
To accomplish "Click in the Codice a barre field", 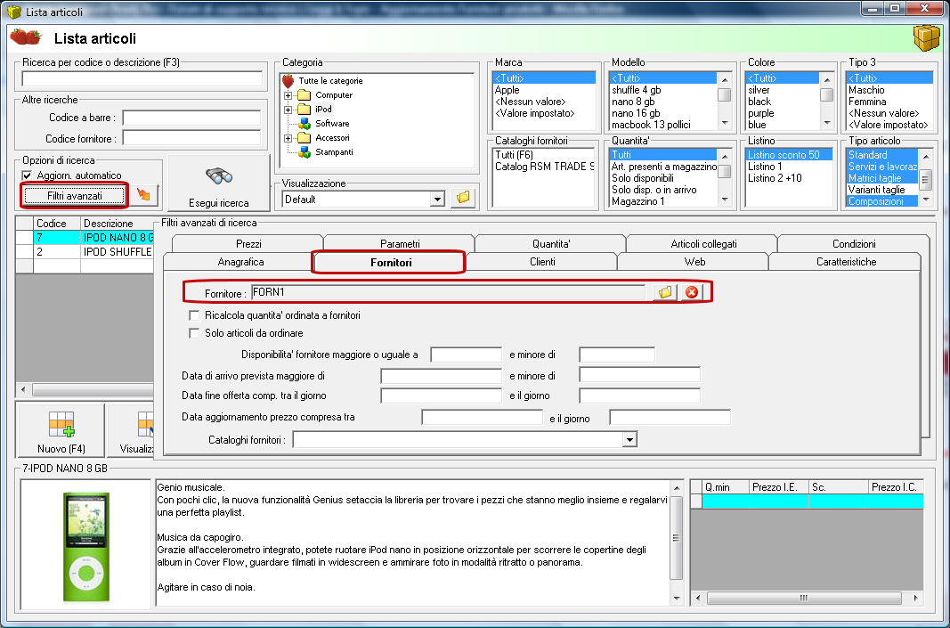I will 191,118.
